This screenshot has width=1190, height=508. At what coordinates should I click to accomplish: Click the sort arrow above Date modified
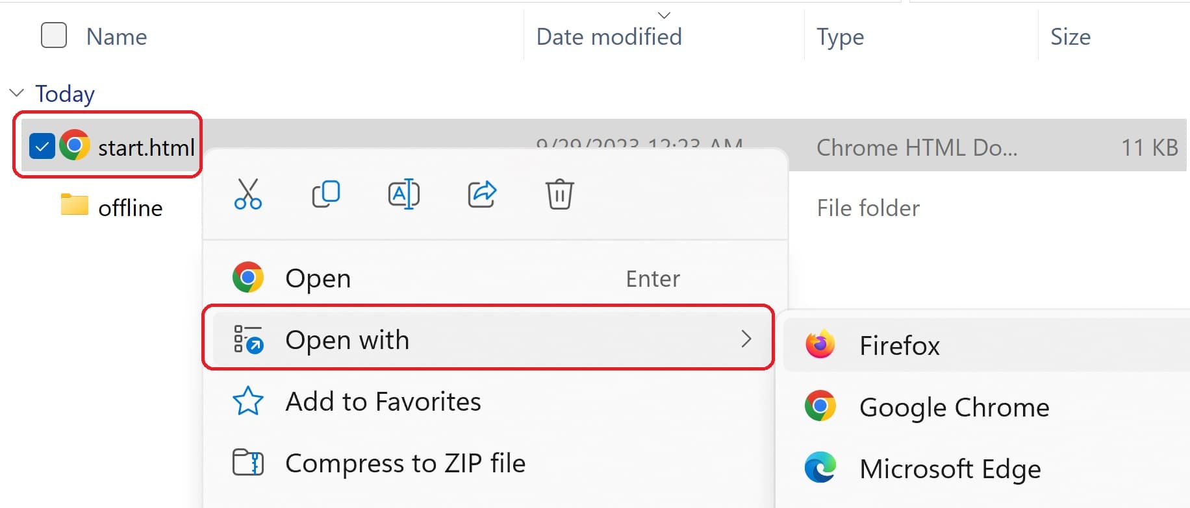664,15
